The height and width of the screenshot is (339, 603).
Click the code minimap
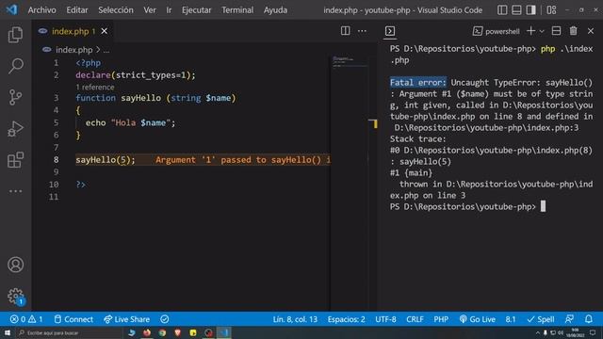pyautogui.click(x=350, y=62)
